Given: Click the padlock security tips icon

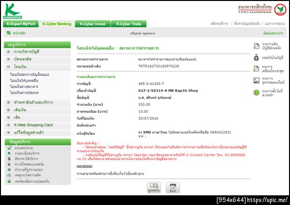Looking at the screenshot, I should click(9, 181).
